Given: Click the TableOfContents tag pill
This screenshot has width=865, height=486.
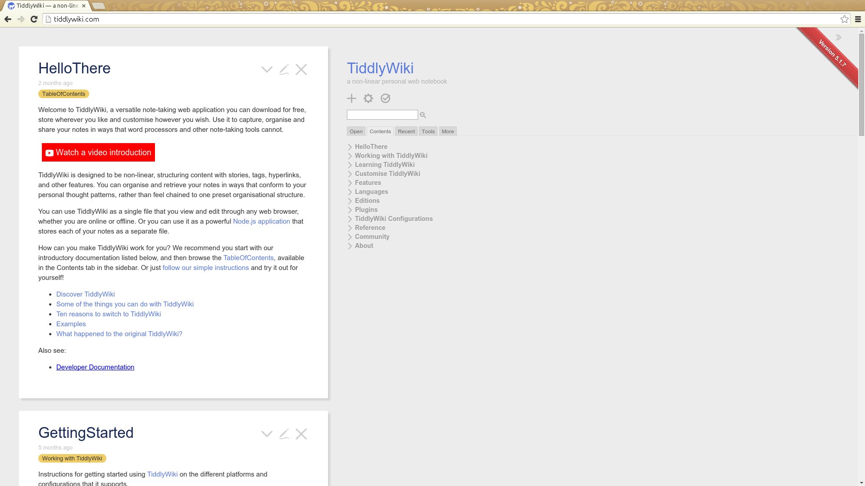Looking at the screenshot, I should pos(64,94).
